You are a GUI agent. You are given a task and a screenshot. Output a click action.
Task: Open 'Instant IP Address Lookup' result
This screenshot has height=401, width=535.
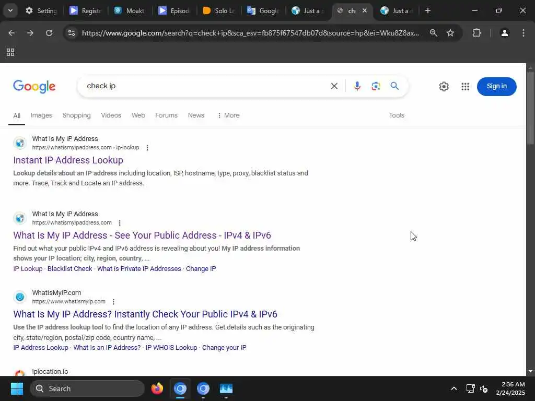click(68, 160)
